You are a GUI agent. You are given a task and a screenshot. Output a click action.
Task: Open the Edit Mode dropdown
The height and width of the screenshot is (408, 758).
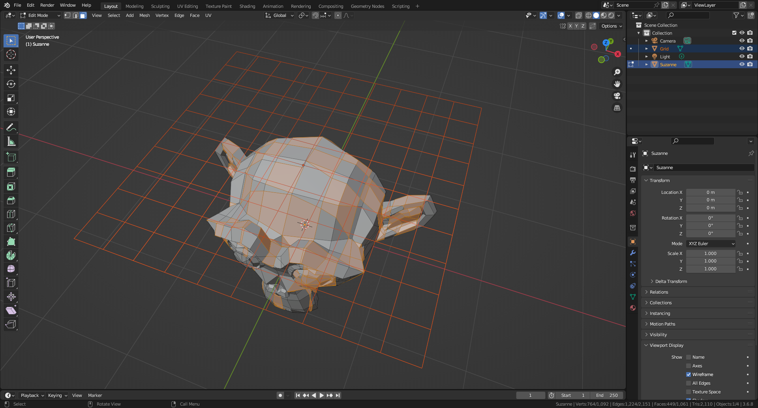pyautogui.click(x=40, y=15)
